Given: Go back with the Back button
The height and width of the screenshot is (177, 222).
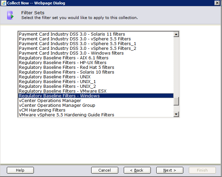Looking at the screenshot, I should tap(137, 170).
